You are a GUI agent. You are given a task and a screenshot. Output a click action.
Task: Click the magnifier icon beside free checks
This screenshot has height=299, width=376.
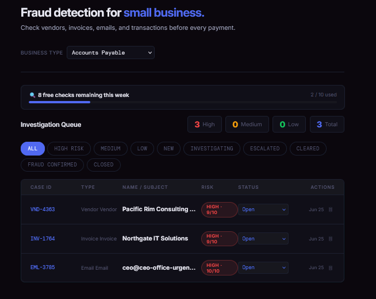point(32,95)
